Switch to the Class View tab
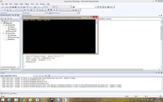This screenshot has height=102, width=163. (15, 70)
